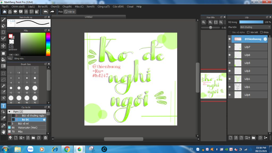
Task: Choose brush size 10
Action: tap(35, 79)
